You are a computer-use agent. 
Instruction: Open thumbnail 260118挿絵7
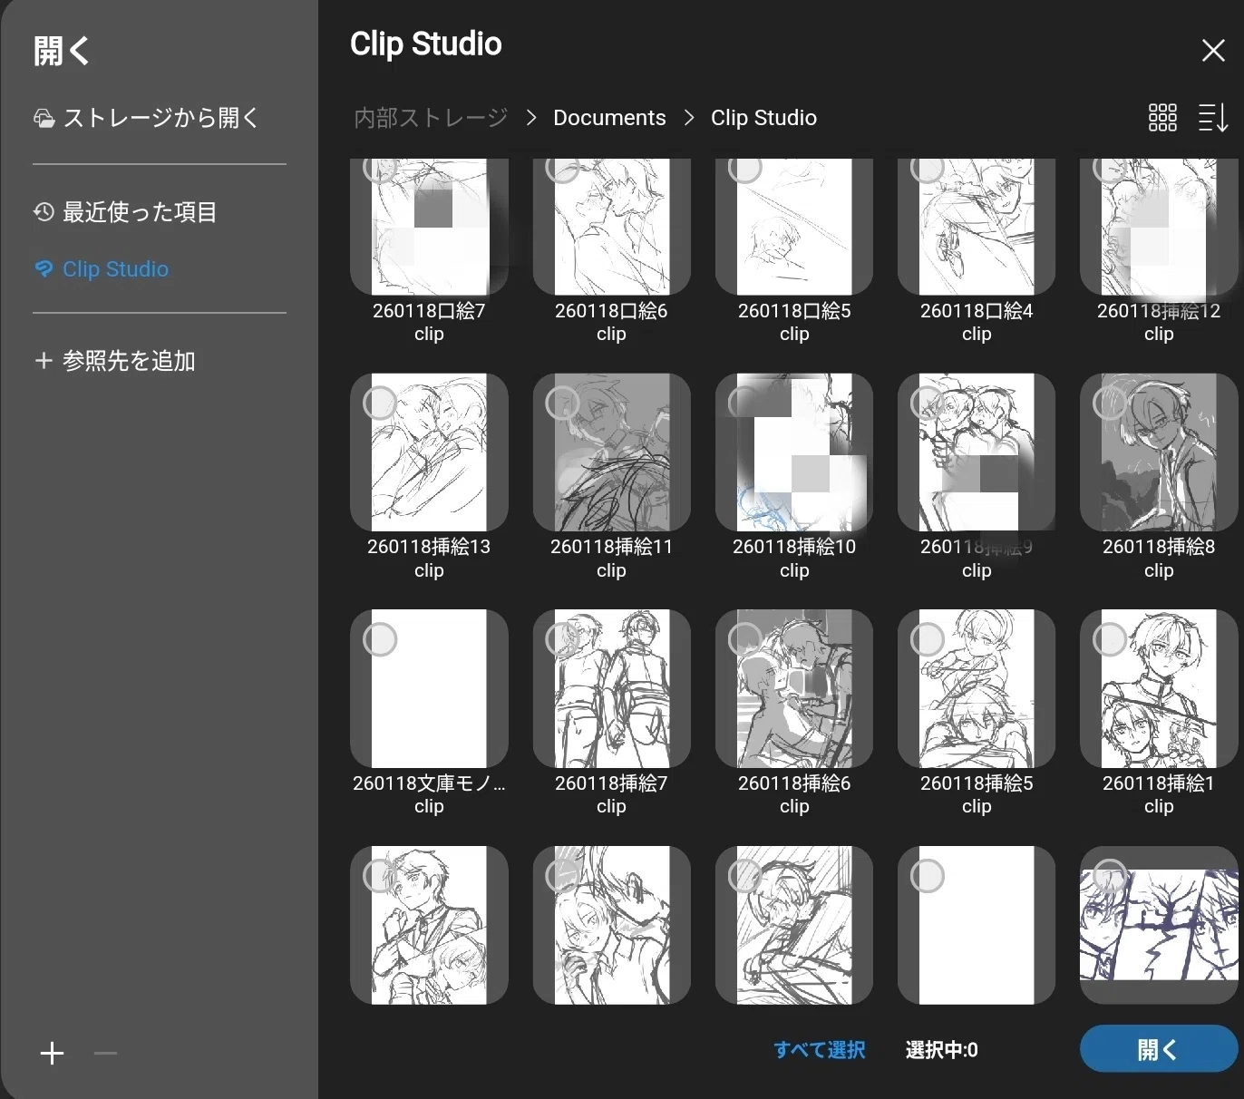click(611, 688)
